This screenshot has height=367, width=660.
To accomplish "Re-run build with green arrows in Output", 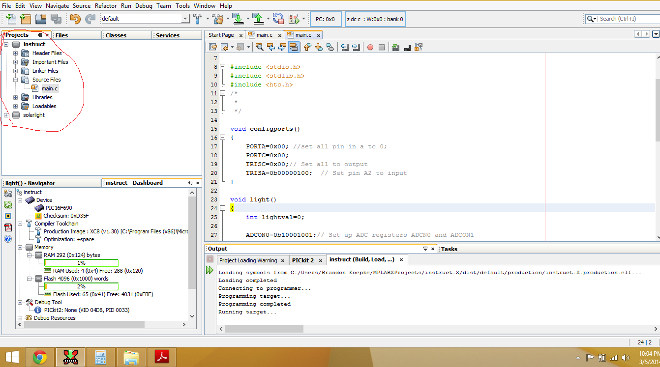I will [x=210, y=270].
